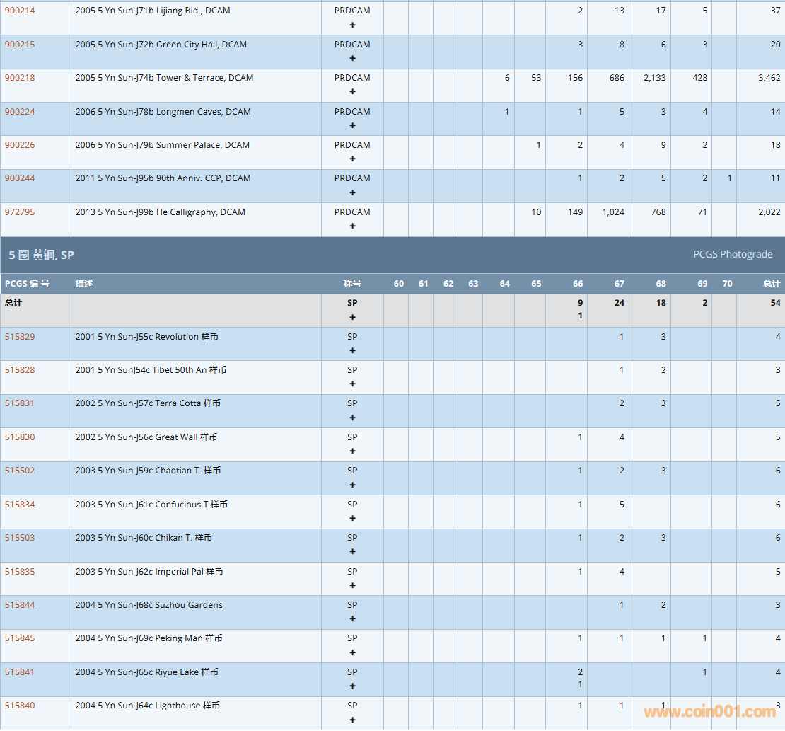Expand plus icon in SP totals row

[352, 317]
